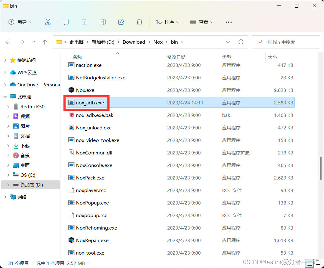
Task: Select the NoxRepair.exe file icon
Action: (71, 240)
